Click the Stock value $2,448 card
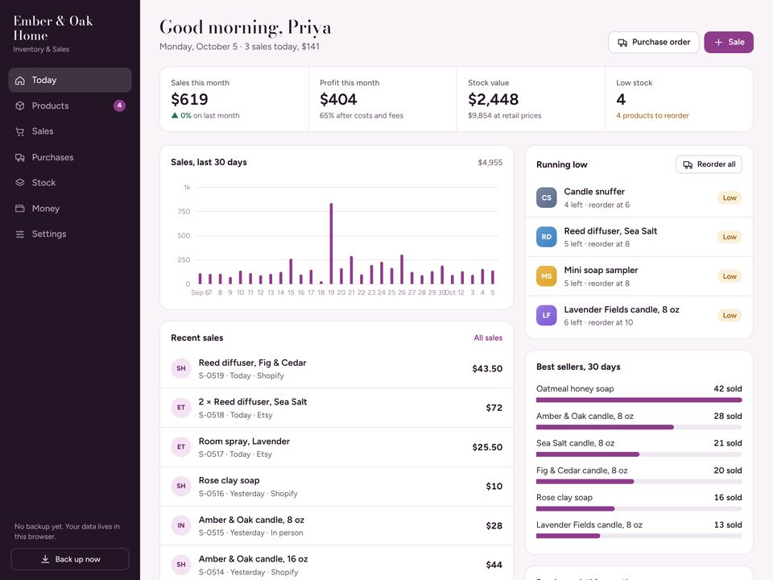Viewport: 773px width, 580px height. tap(531, 100)
